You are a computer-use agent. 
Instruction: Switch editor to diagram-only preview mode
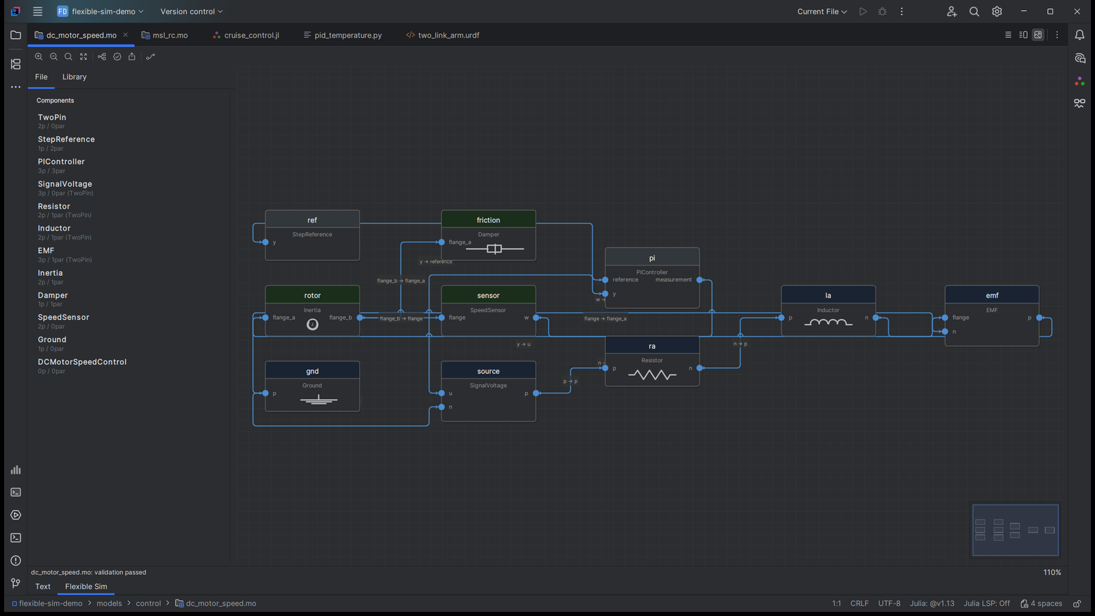pyautogui.click(x=1038, y=35)
